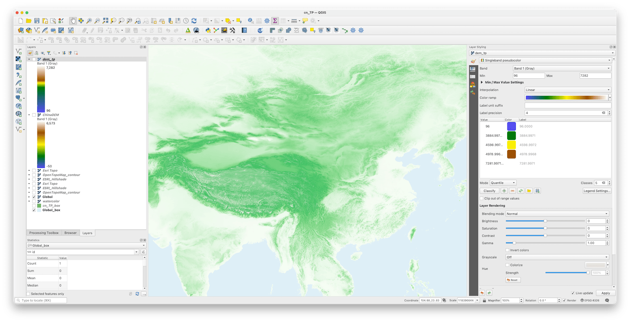Select the Pan Map hand tool
Screen dimensions: 630x322
click(73, 21)
